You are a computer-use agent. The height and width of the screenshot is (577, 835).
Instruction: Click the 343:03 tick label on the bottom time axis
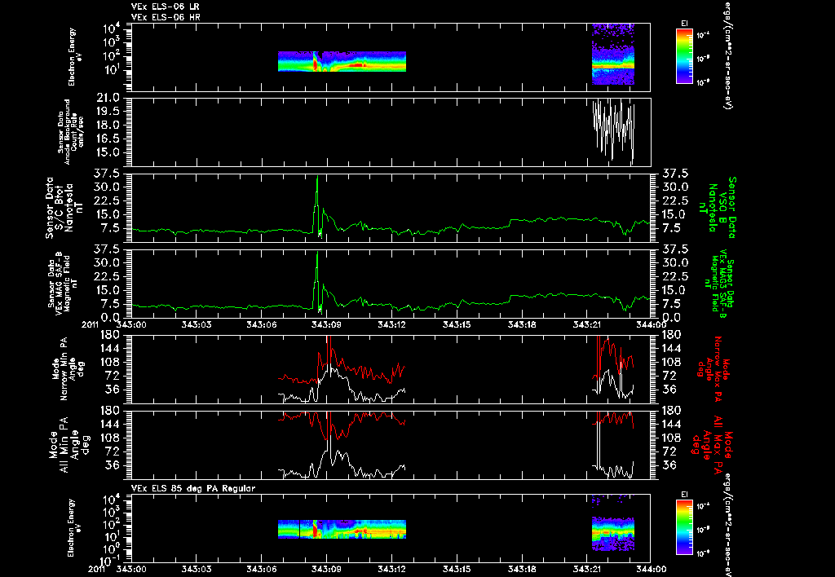pos(196,569)
